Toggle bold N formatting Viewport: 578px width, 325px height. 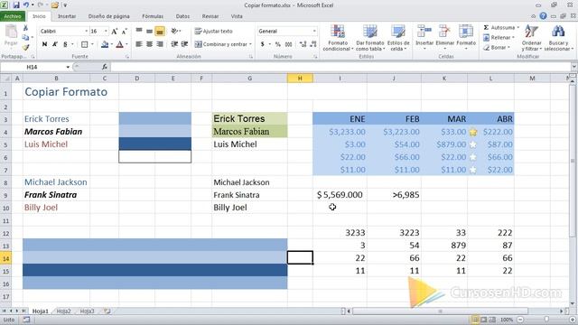click(x=44, y=44)
